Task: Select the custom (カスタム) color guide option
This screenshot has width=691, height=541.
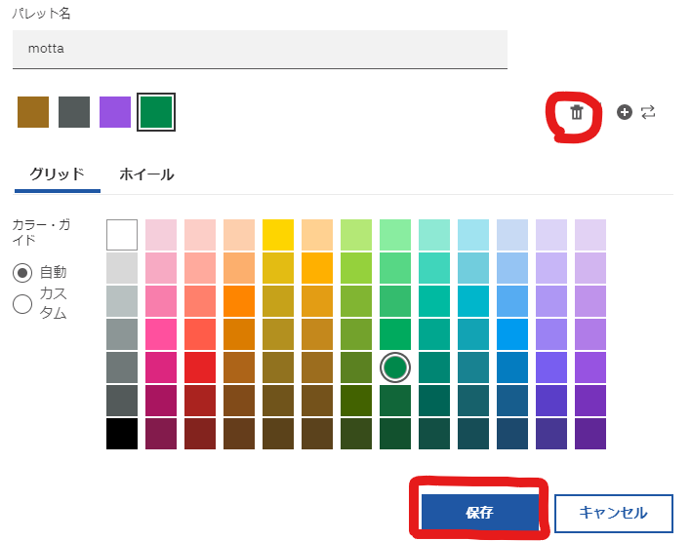Action: pyautogui.click(x=22, y=304)
